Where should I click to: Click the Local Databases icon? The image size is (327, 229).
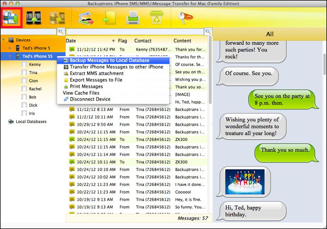(x=11, y=122)
